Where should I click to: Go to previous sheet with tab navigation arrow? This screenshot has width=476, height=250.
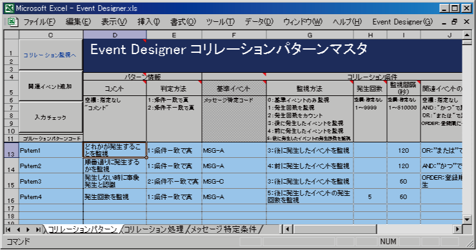point(18,229)
